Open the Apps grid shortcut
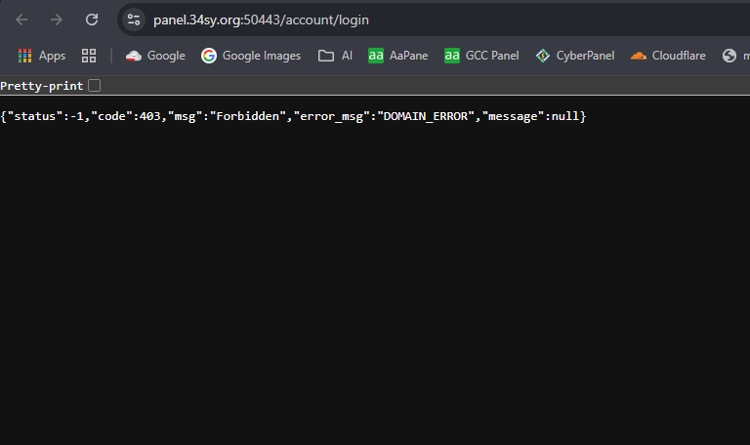Image resolution: width=750 pixels, height=445 pixels. pos(42,56)
